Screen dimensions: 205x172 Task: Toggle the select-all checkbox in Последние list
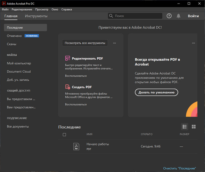pos(64,135)
